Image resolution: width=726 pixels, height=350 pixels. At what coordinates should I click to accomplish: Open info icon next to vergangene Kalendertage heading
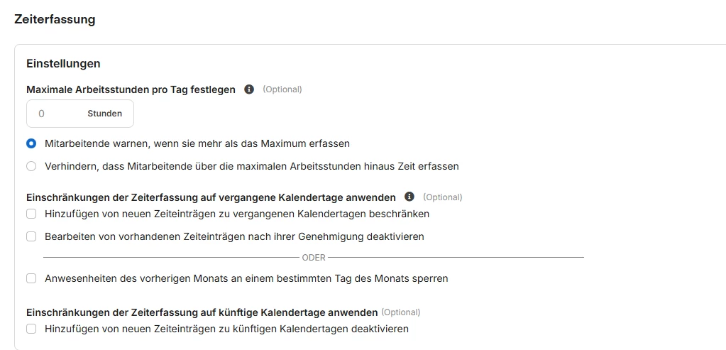click(409, 197)
